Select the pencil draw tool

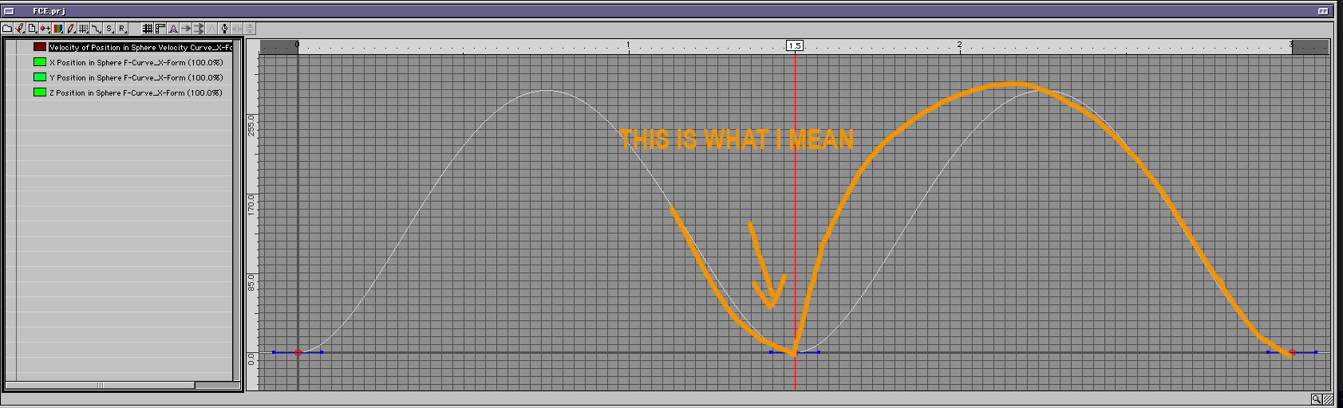tap(71, 29)
